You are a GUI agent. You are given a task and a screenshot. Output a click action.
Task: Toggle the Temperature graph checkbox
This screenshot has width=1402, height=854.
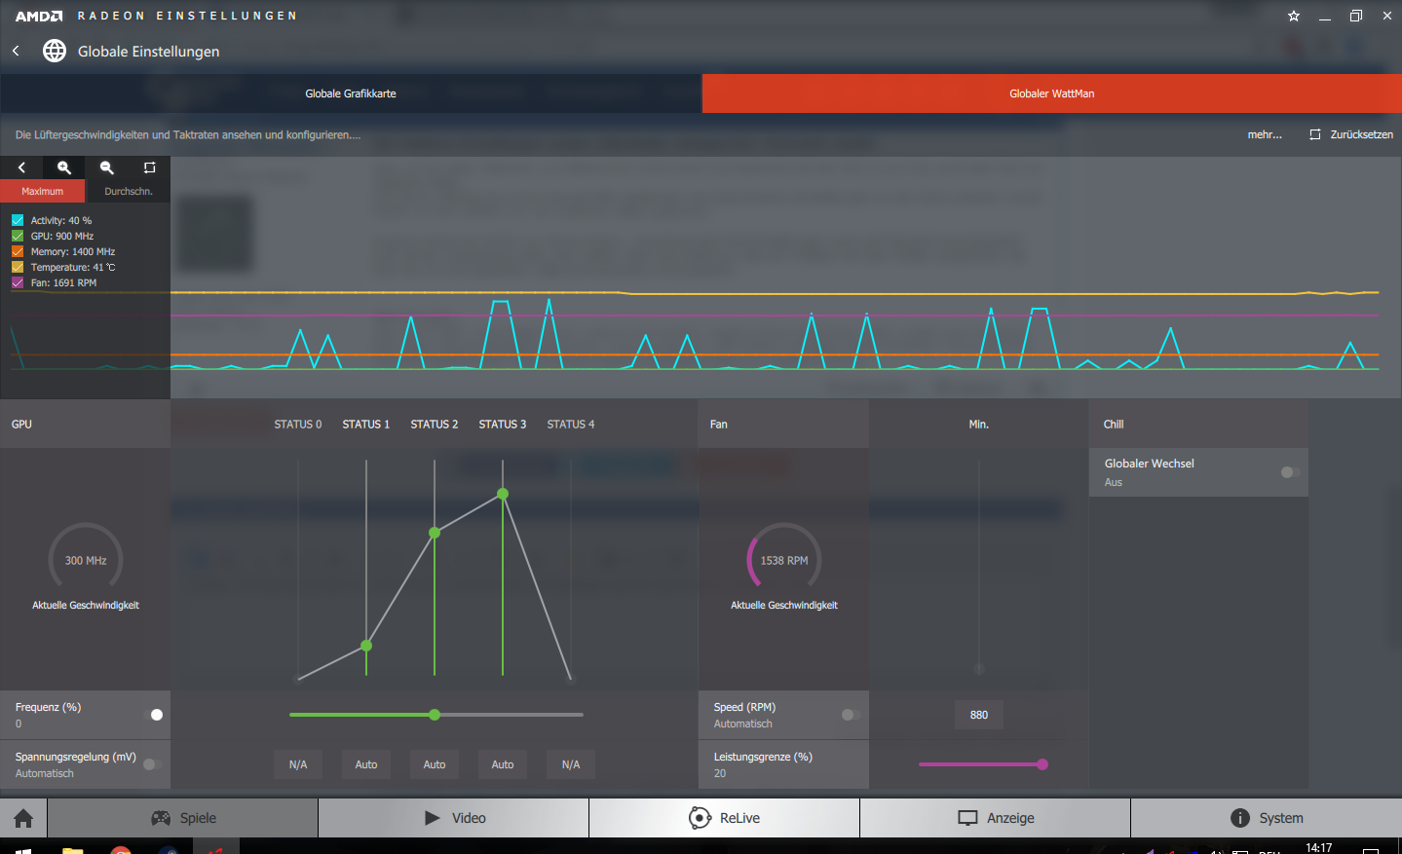tap(18, 267)
